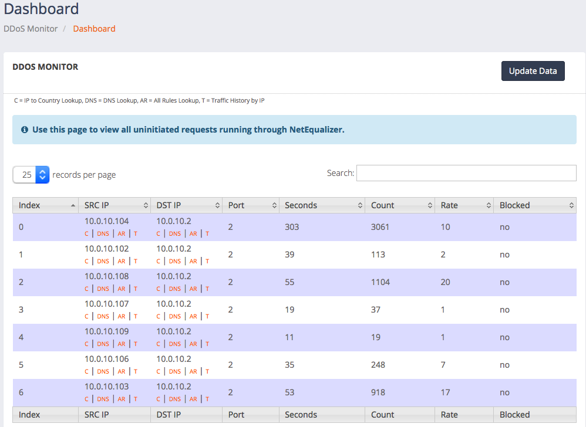The image size is (586, 427).
Task: Run DNS lookup for source 10.0.10.102
Action: [x=103, y=261]
